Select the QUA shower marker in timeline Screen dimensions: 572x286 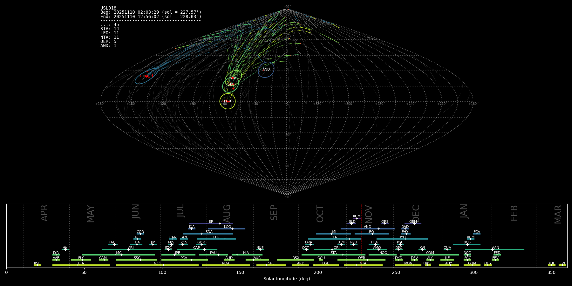coord(447,249)
